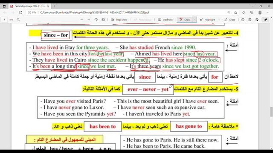Open the Page view options
The width and height of the screenshot is (273, 153).
point(119,20)
